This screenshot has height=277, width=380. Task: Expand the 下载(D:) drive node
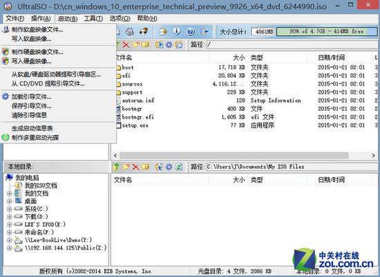(10, 216)
